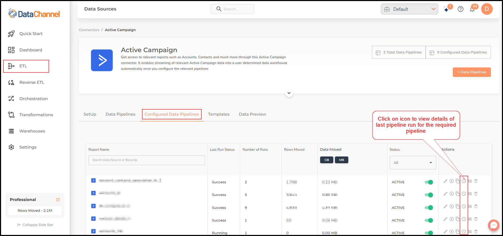Screen dimensions: 503x236
Task: Switch Data Moved unit to GB
Action: 327,160
